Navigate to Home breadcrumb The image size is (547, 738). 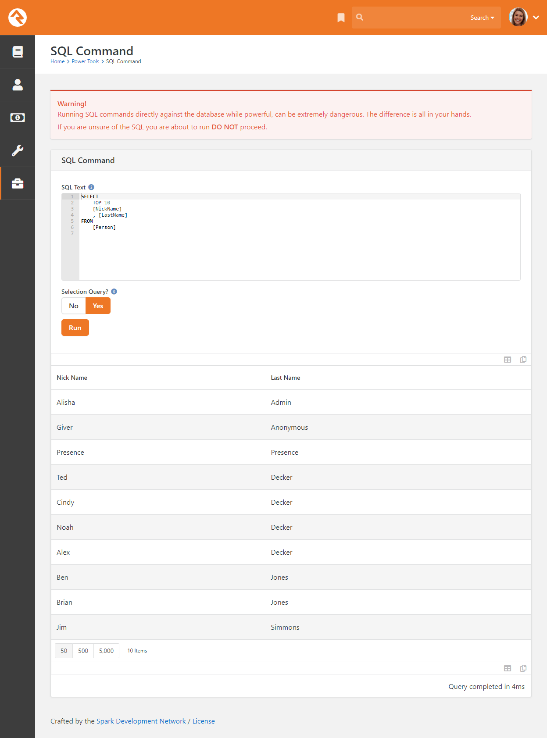tap(57, 61)
